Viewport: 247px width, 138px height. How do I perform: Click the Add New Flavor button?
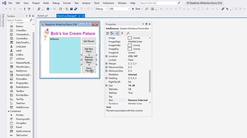pyautogui.click(x=89, y=50)
